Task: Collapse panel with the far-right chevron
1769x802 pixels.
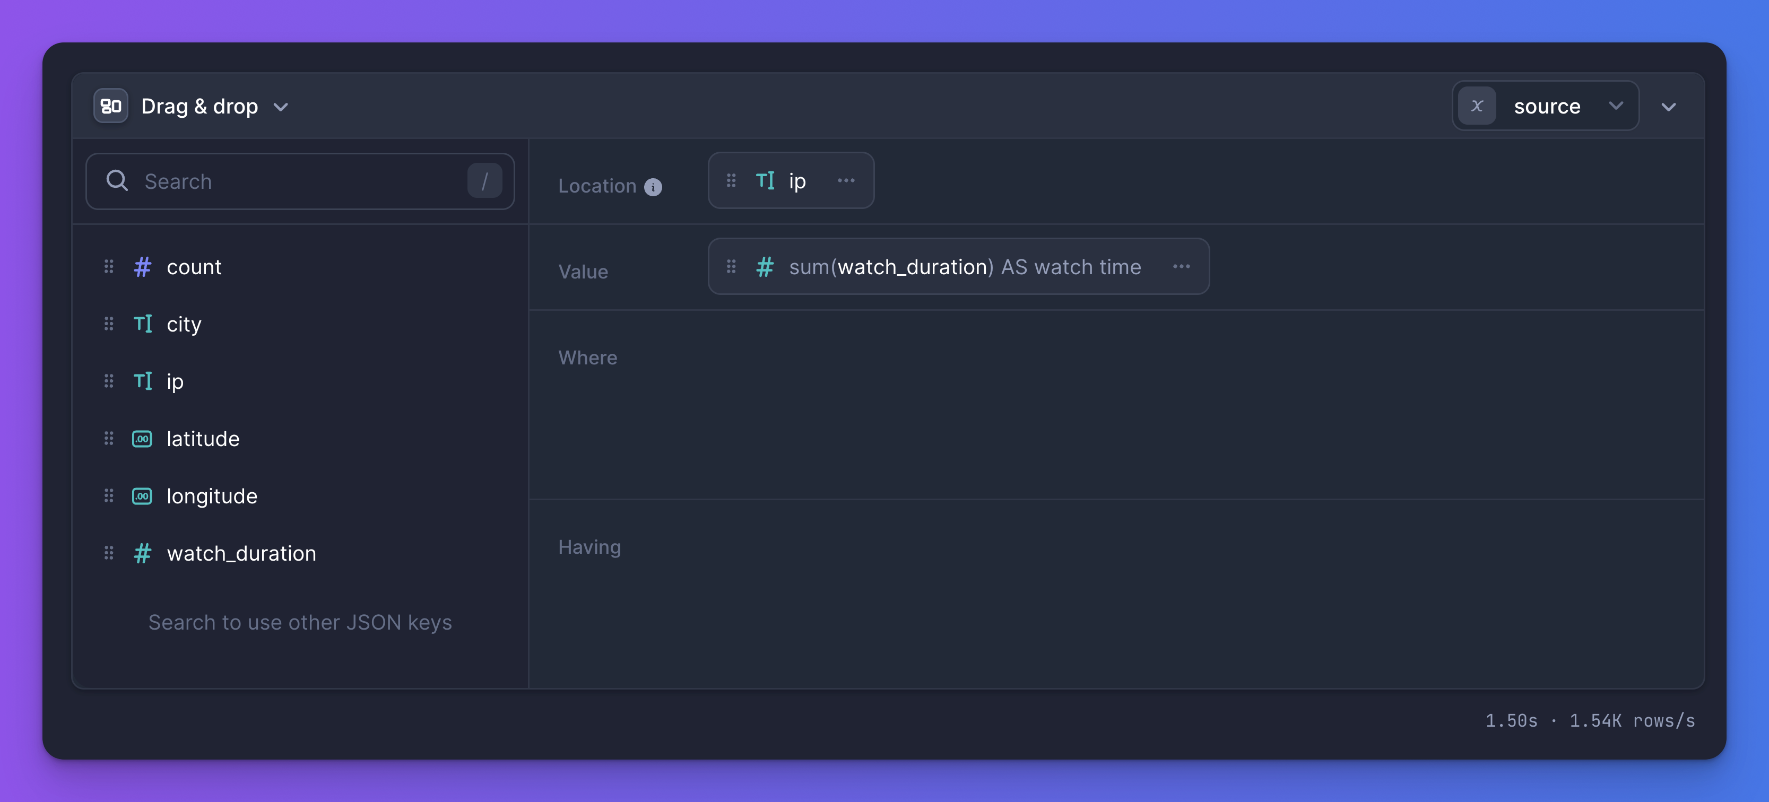Action: pyautogui.click(x=1668, y=107)
